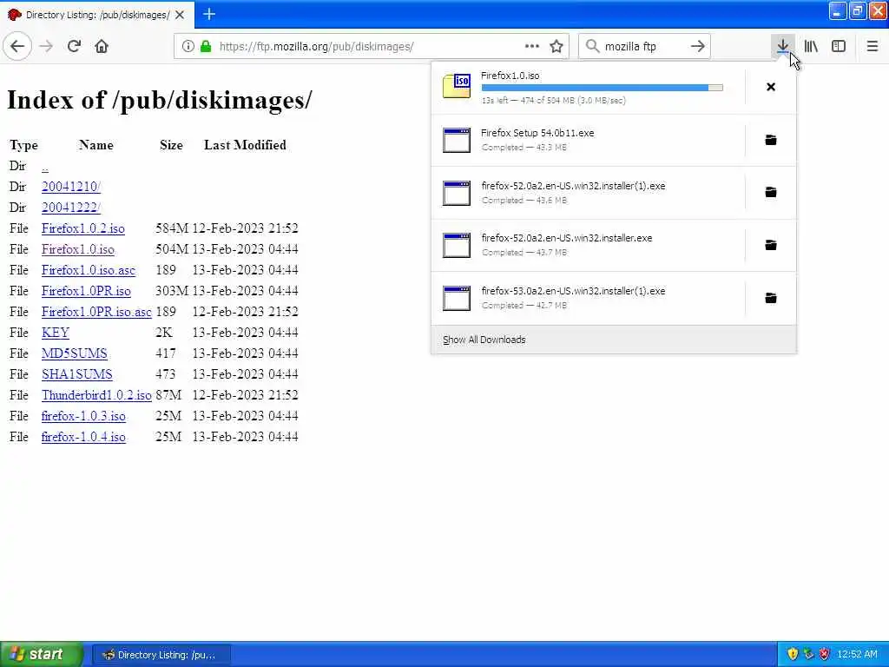Image resolution: width=889 pixels, height=667 pixels.
Task: Click Firefox Setup 54.0b11.exe download entry
Action: pos(588,140)
